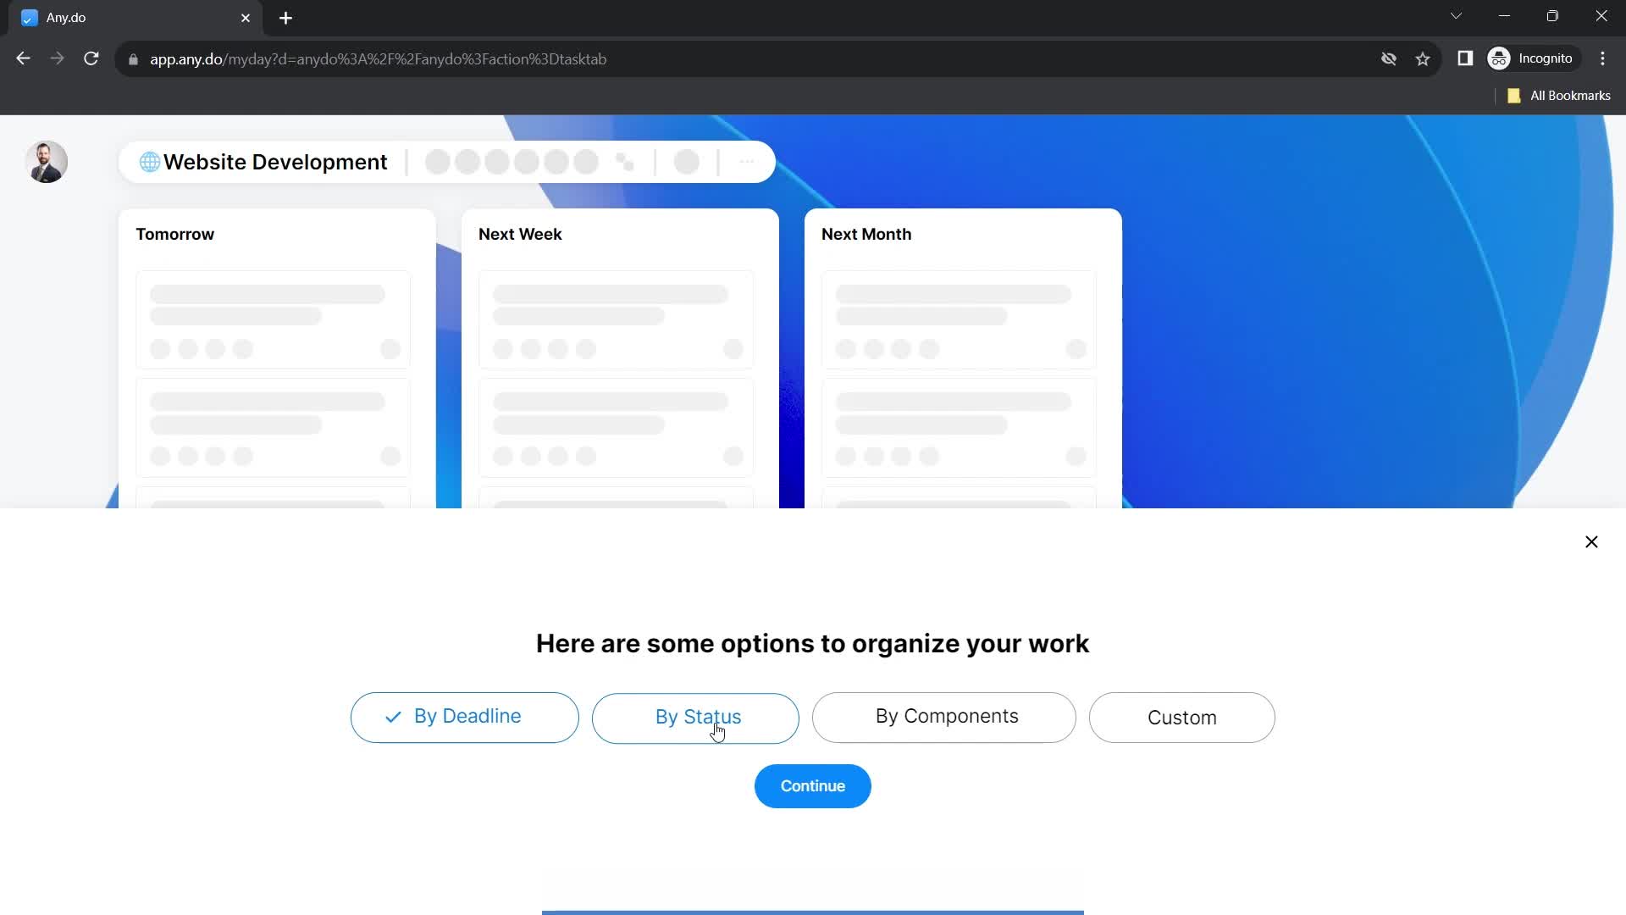Click the progress bar at bottom

(813, 912)
